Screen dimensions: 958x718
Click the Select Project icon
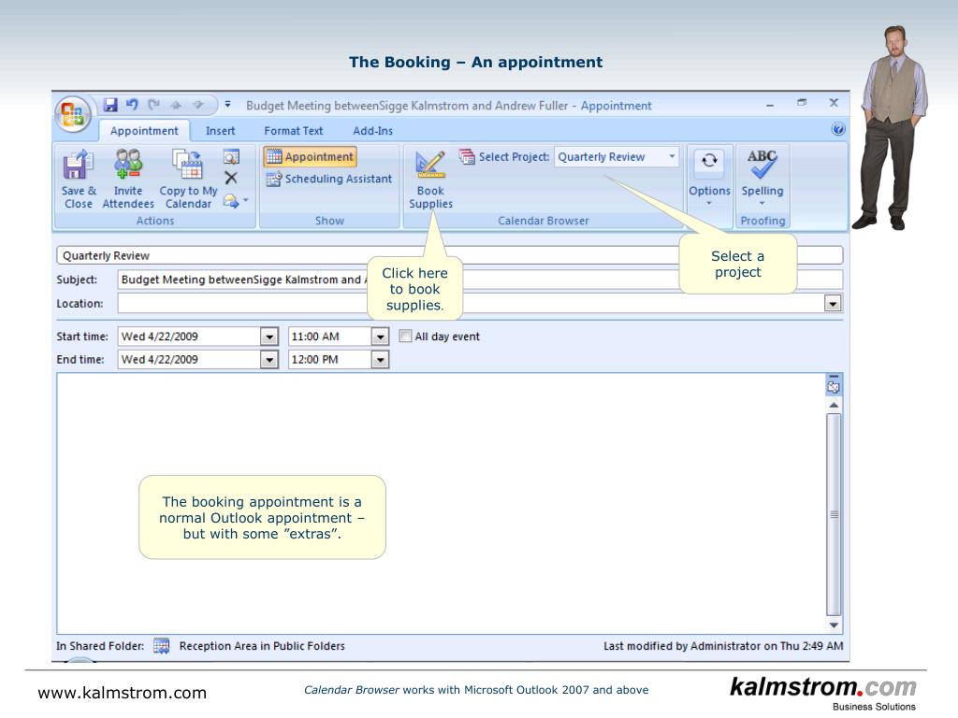pyautogui.click(x=468, y=157)
